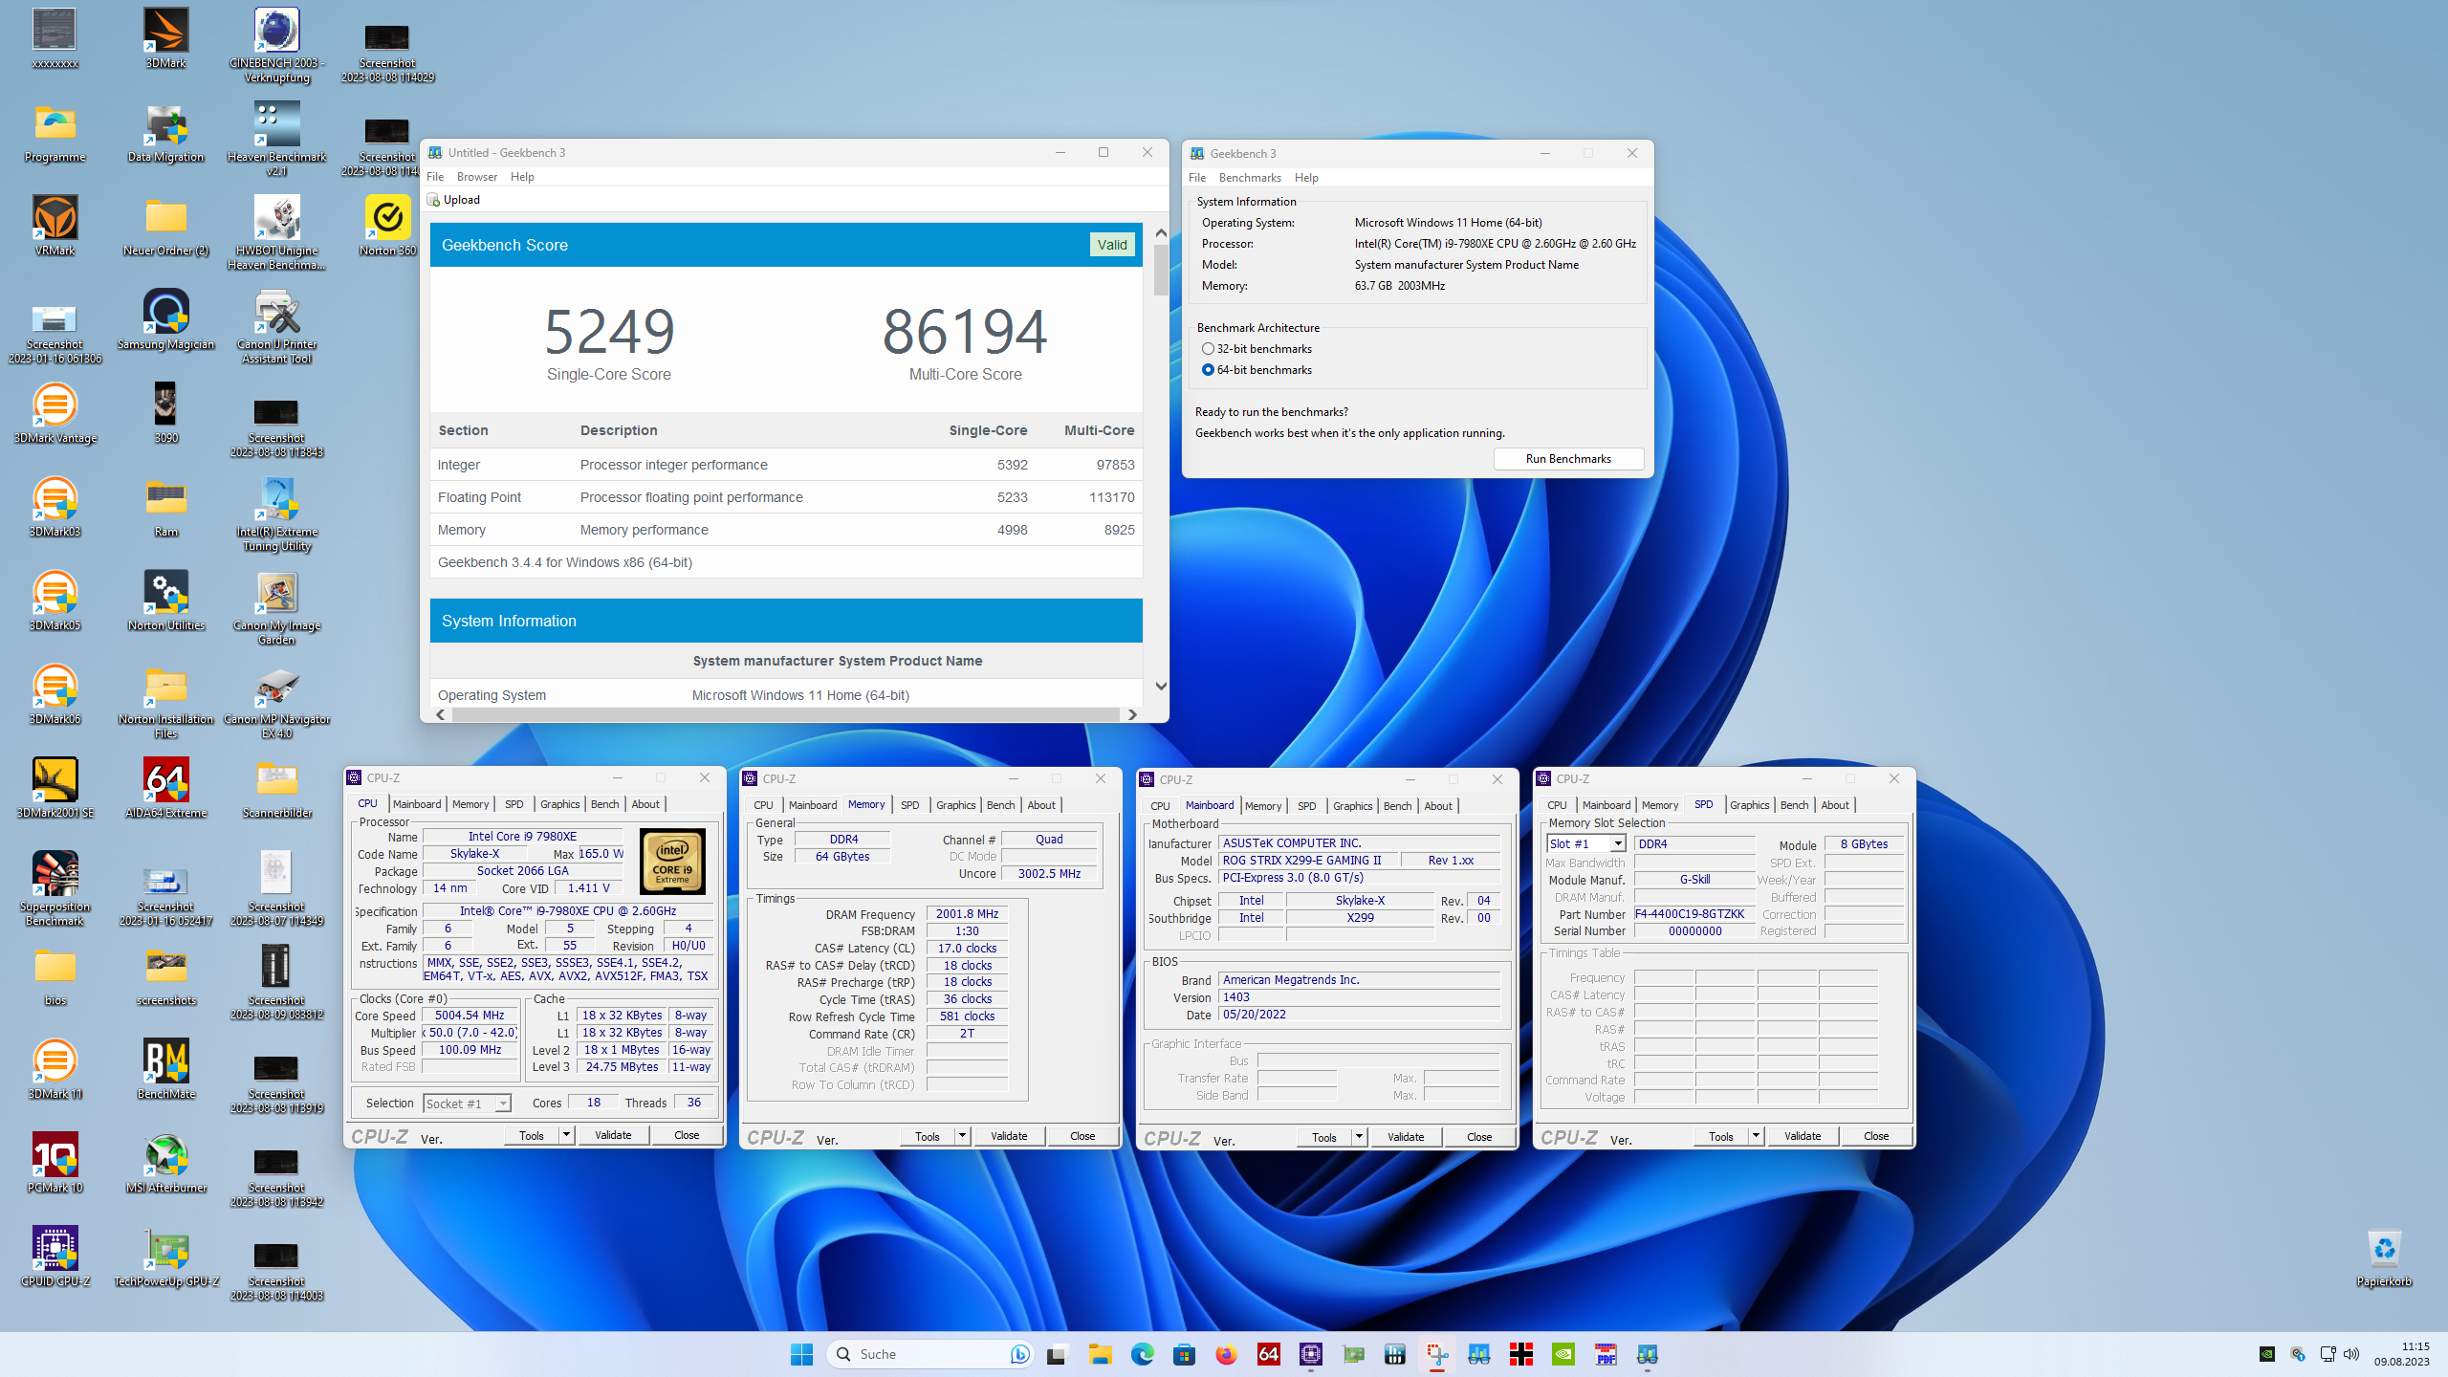Click the horizontal scrollbar in Geekbench results
The height and width of the screenshot is (1377, 2448).
tap(786, 714)
